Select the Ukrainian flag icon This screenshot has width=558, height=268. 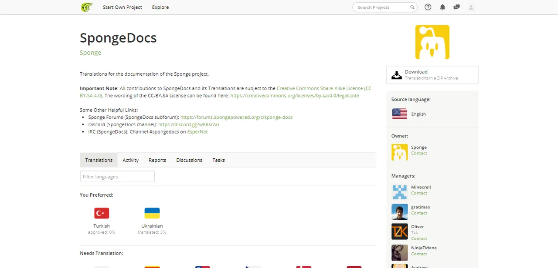tap(152, 213)
